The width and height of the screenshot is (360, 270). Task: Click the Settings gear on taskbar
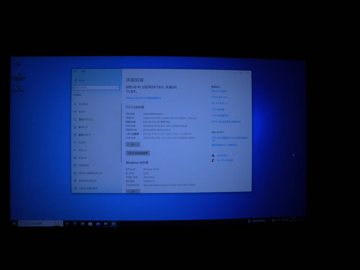(x=113, y=224)
